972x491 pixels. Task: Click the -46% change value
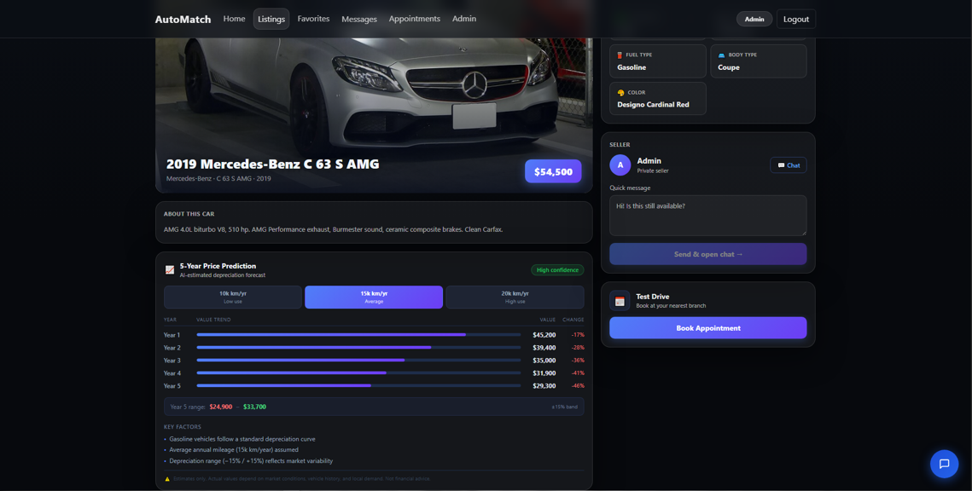point(578,386)
